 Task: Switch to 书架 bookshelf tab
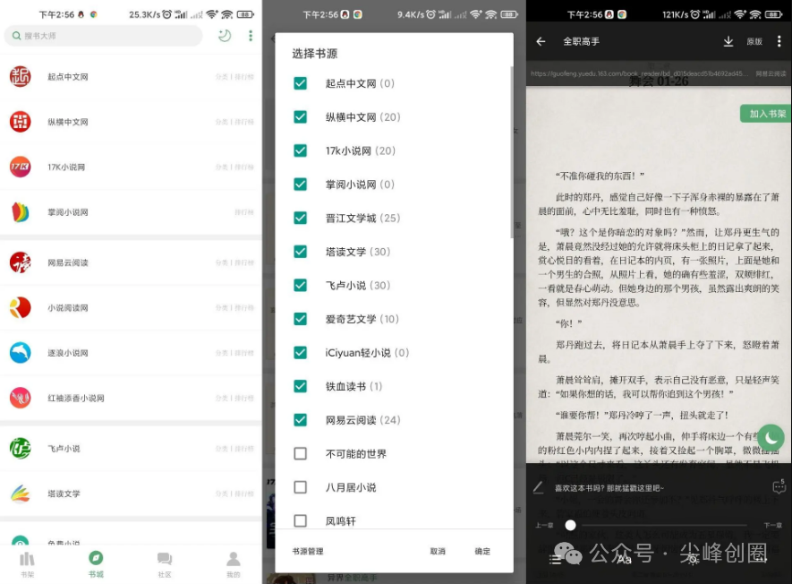27,563
